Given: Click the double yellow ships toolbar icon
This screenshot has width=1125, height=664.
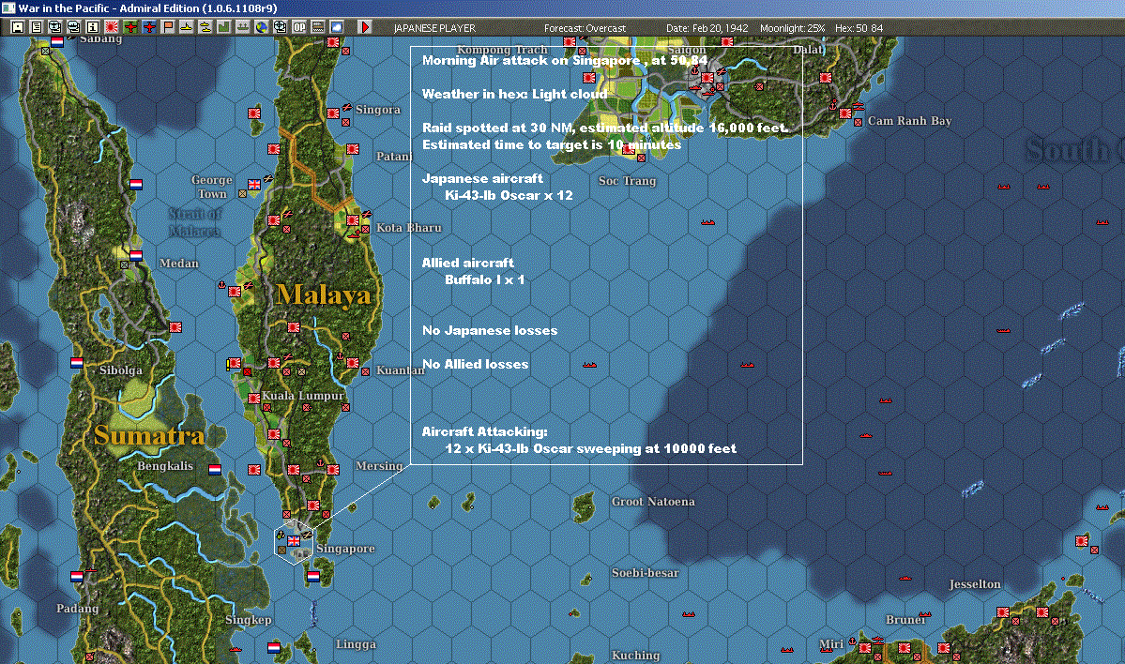Looking at the screenshot, I should [x=205, y=27].
